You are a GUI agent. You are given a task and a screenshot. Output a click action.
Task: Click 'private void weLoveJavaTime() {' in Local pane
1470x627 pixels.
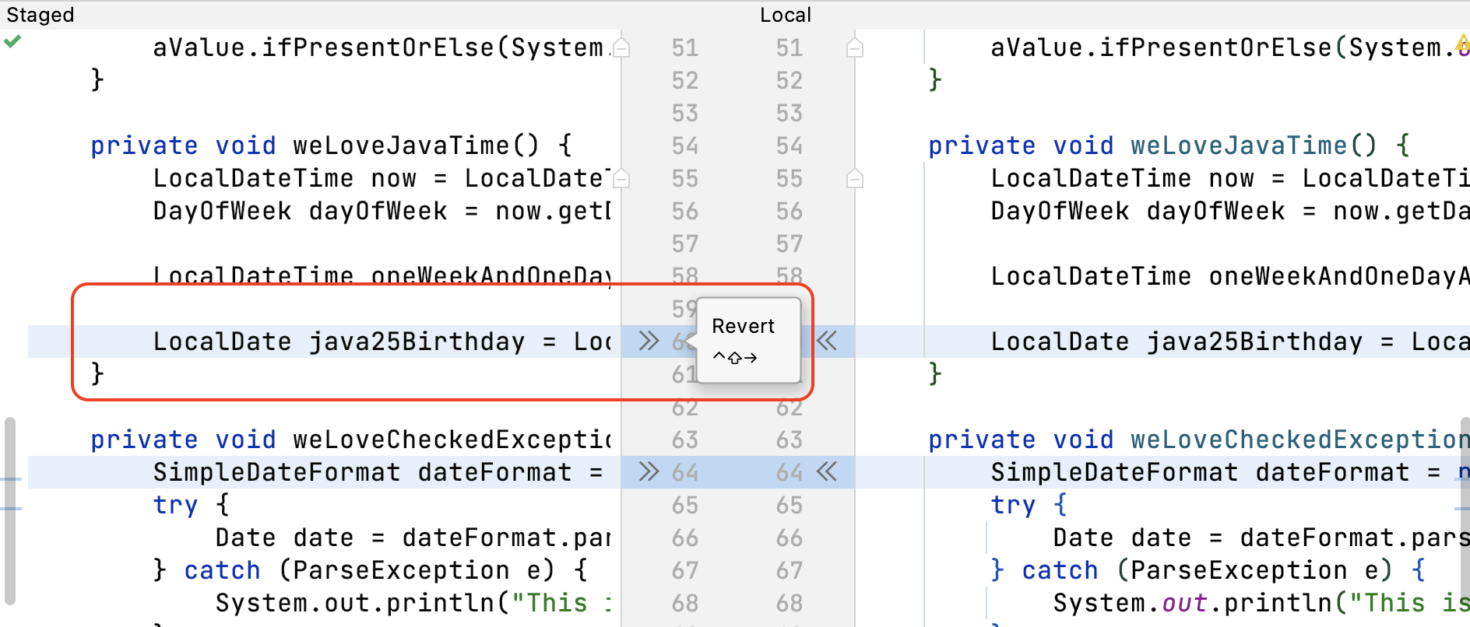pyautogui.click(x=1169, y=145)
